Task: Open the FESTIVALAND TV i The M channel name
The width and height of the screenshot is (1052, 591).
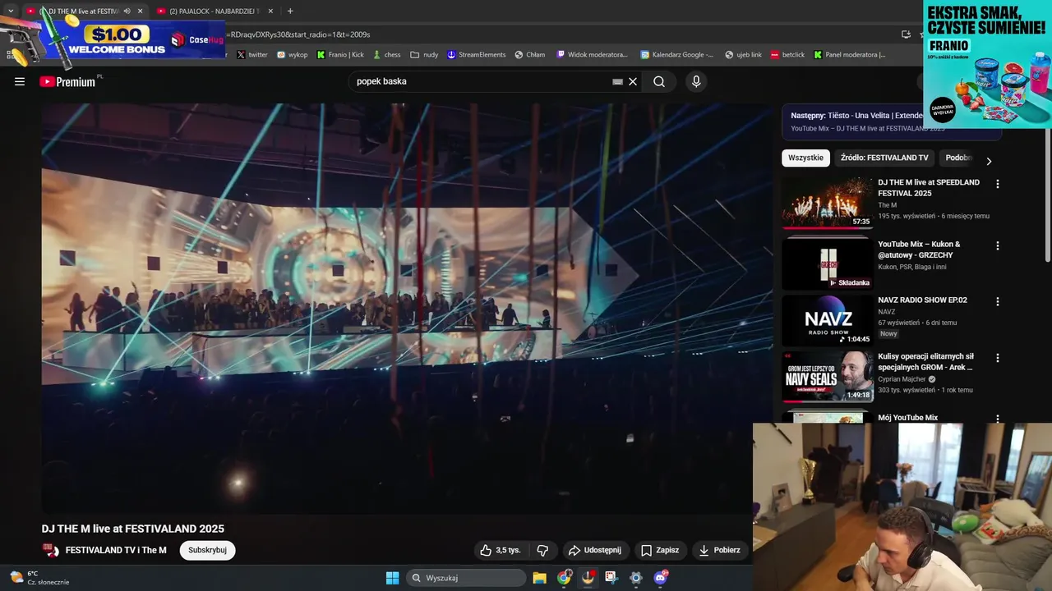Action: pos(116,550)
